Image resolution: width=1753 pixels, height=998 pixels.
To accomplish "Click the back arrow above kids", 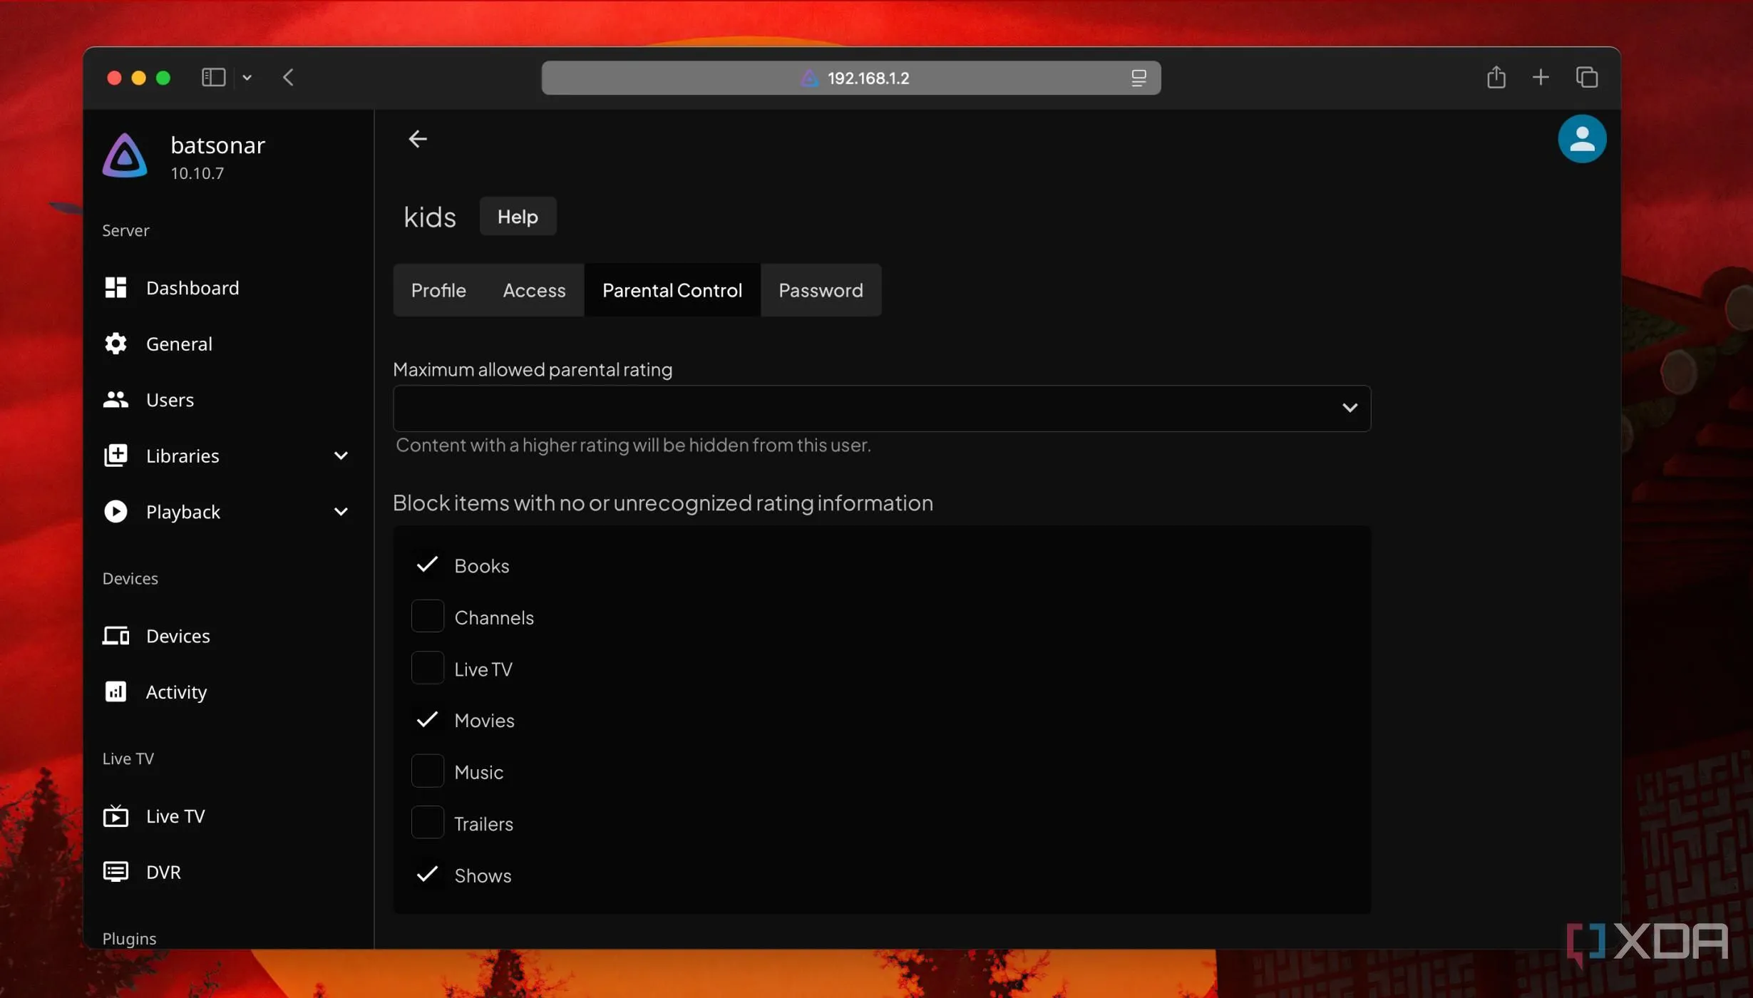I will click(x=418, y=139).
